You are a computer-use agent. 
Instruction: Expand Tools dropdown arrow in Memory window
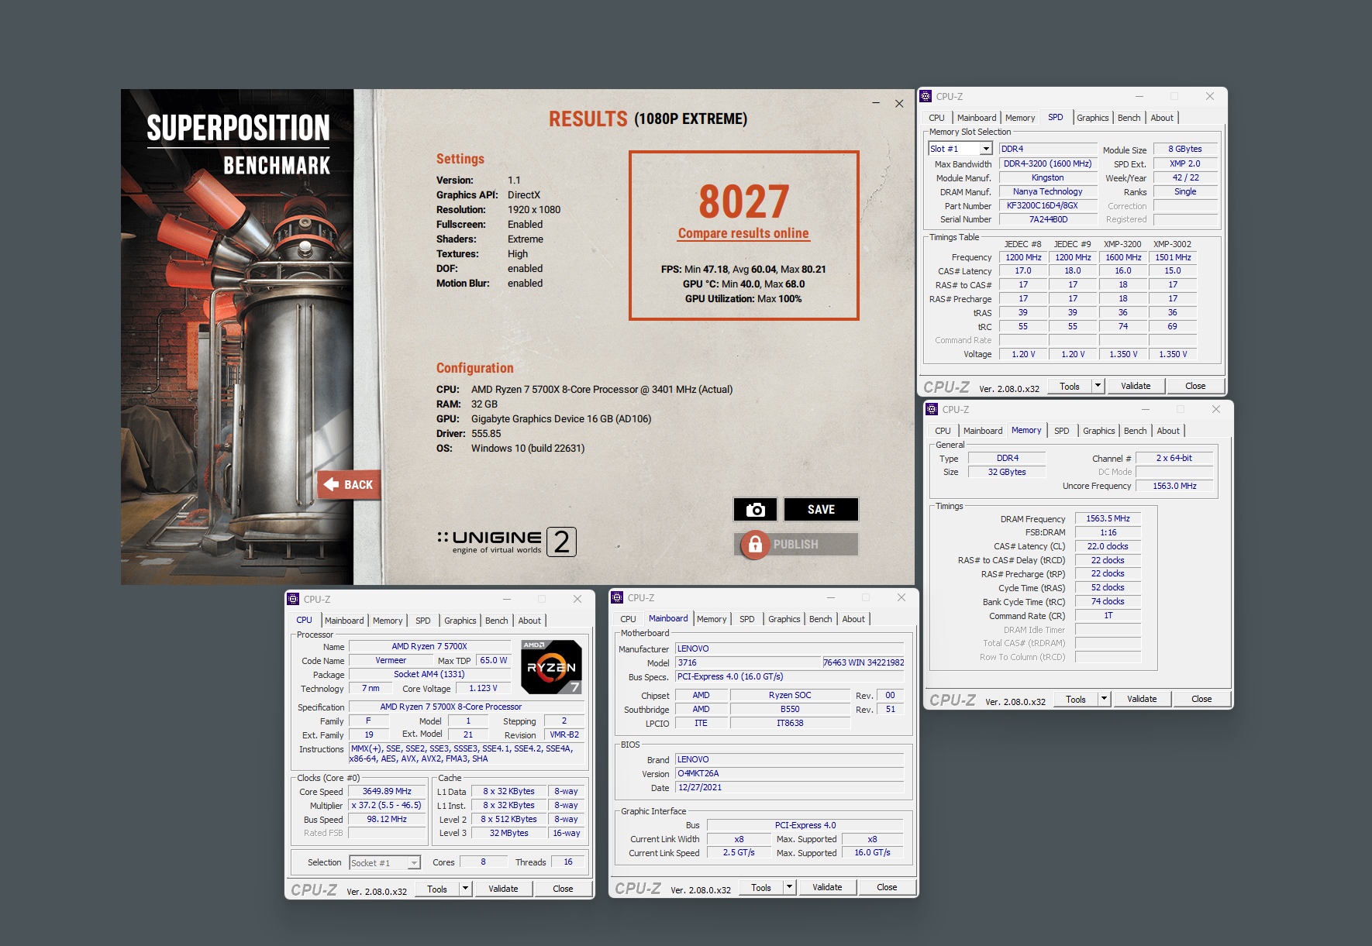(x=1104, y=699)
